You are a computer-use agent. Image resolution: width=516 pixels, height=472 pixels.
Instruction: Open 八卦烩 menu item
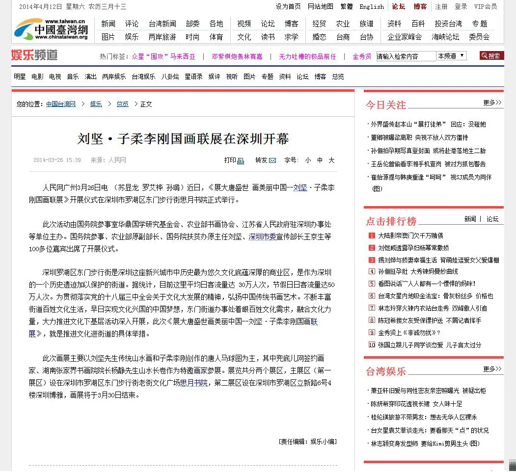point(170,77)
